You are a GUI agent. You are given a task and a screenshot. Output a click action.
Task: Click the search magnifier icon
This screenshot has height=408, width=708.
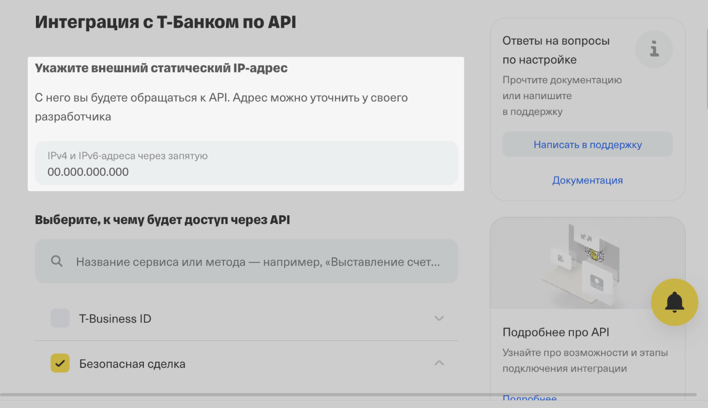tap(57, 261)
